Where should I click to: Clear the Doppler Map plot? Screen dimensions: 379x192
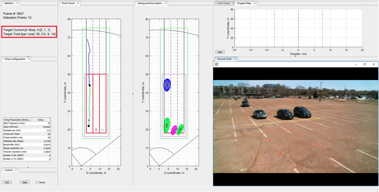[220, 52]
